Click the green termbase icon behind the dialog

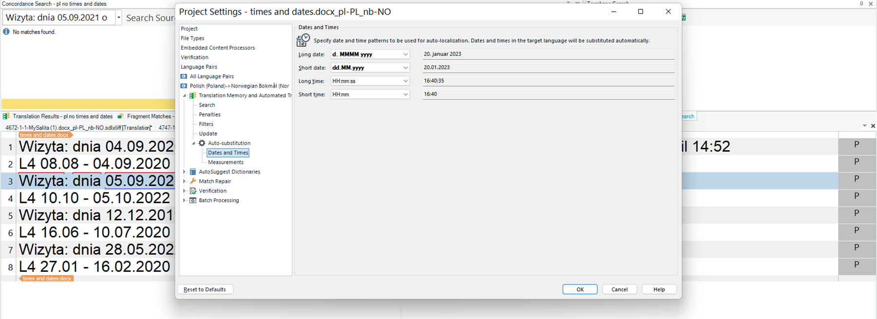[x=684, y=18]
